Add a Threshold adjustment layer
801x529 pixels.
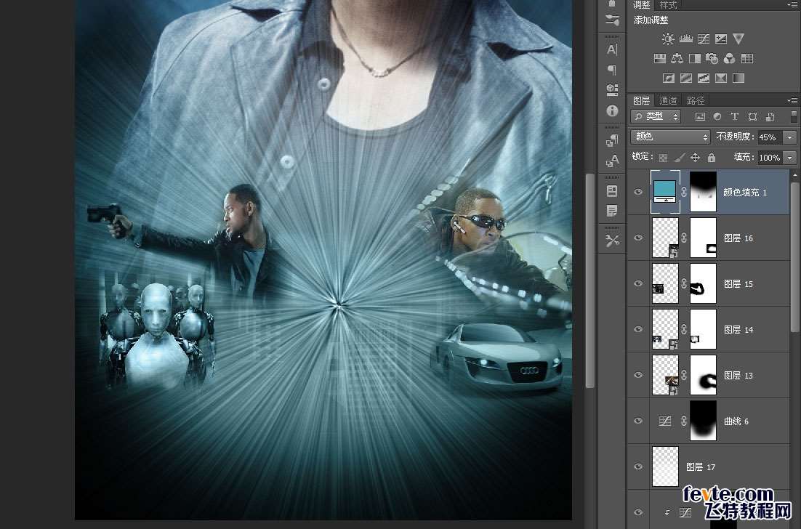point(704,78)
